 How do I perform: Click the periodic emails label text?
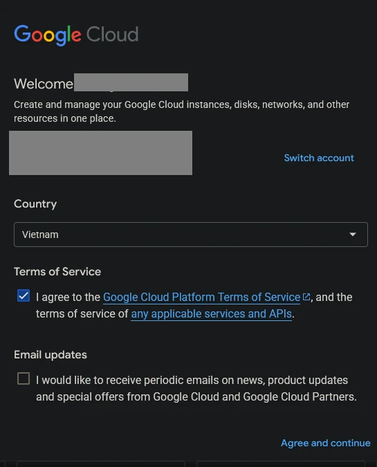(196, 388)
